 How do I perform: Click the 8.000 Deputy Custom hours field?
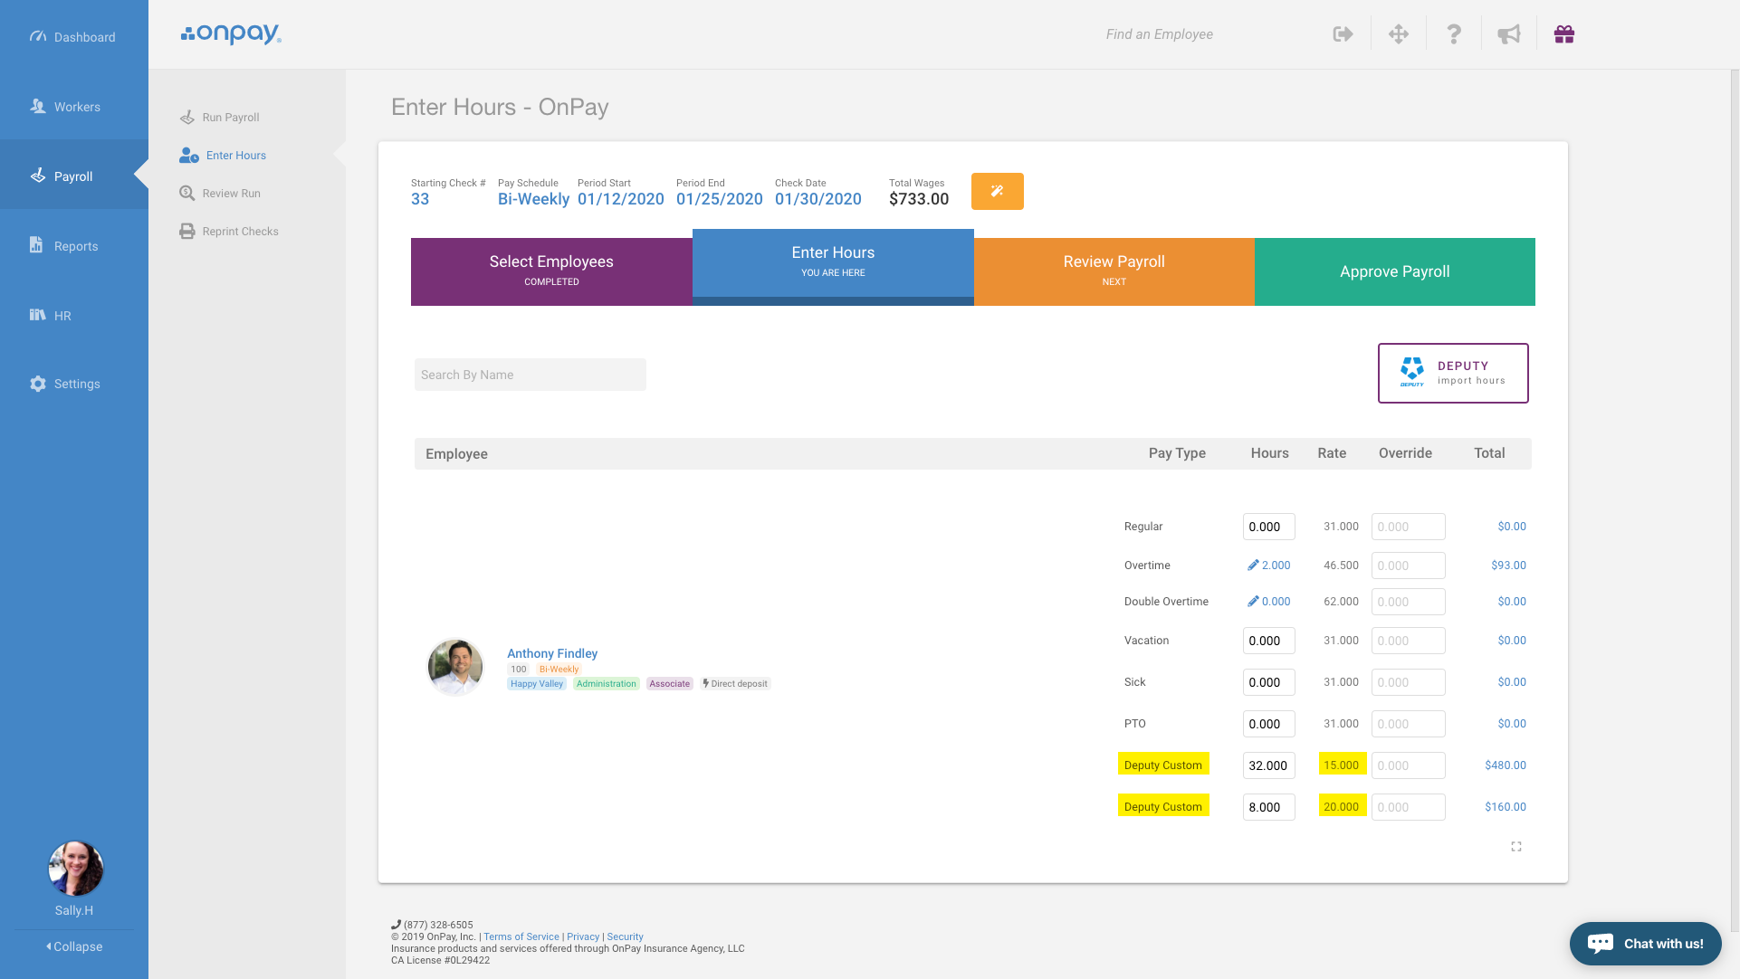click(x=1269, y=807)
